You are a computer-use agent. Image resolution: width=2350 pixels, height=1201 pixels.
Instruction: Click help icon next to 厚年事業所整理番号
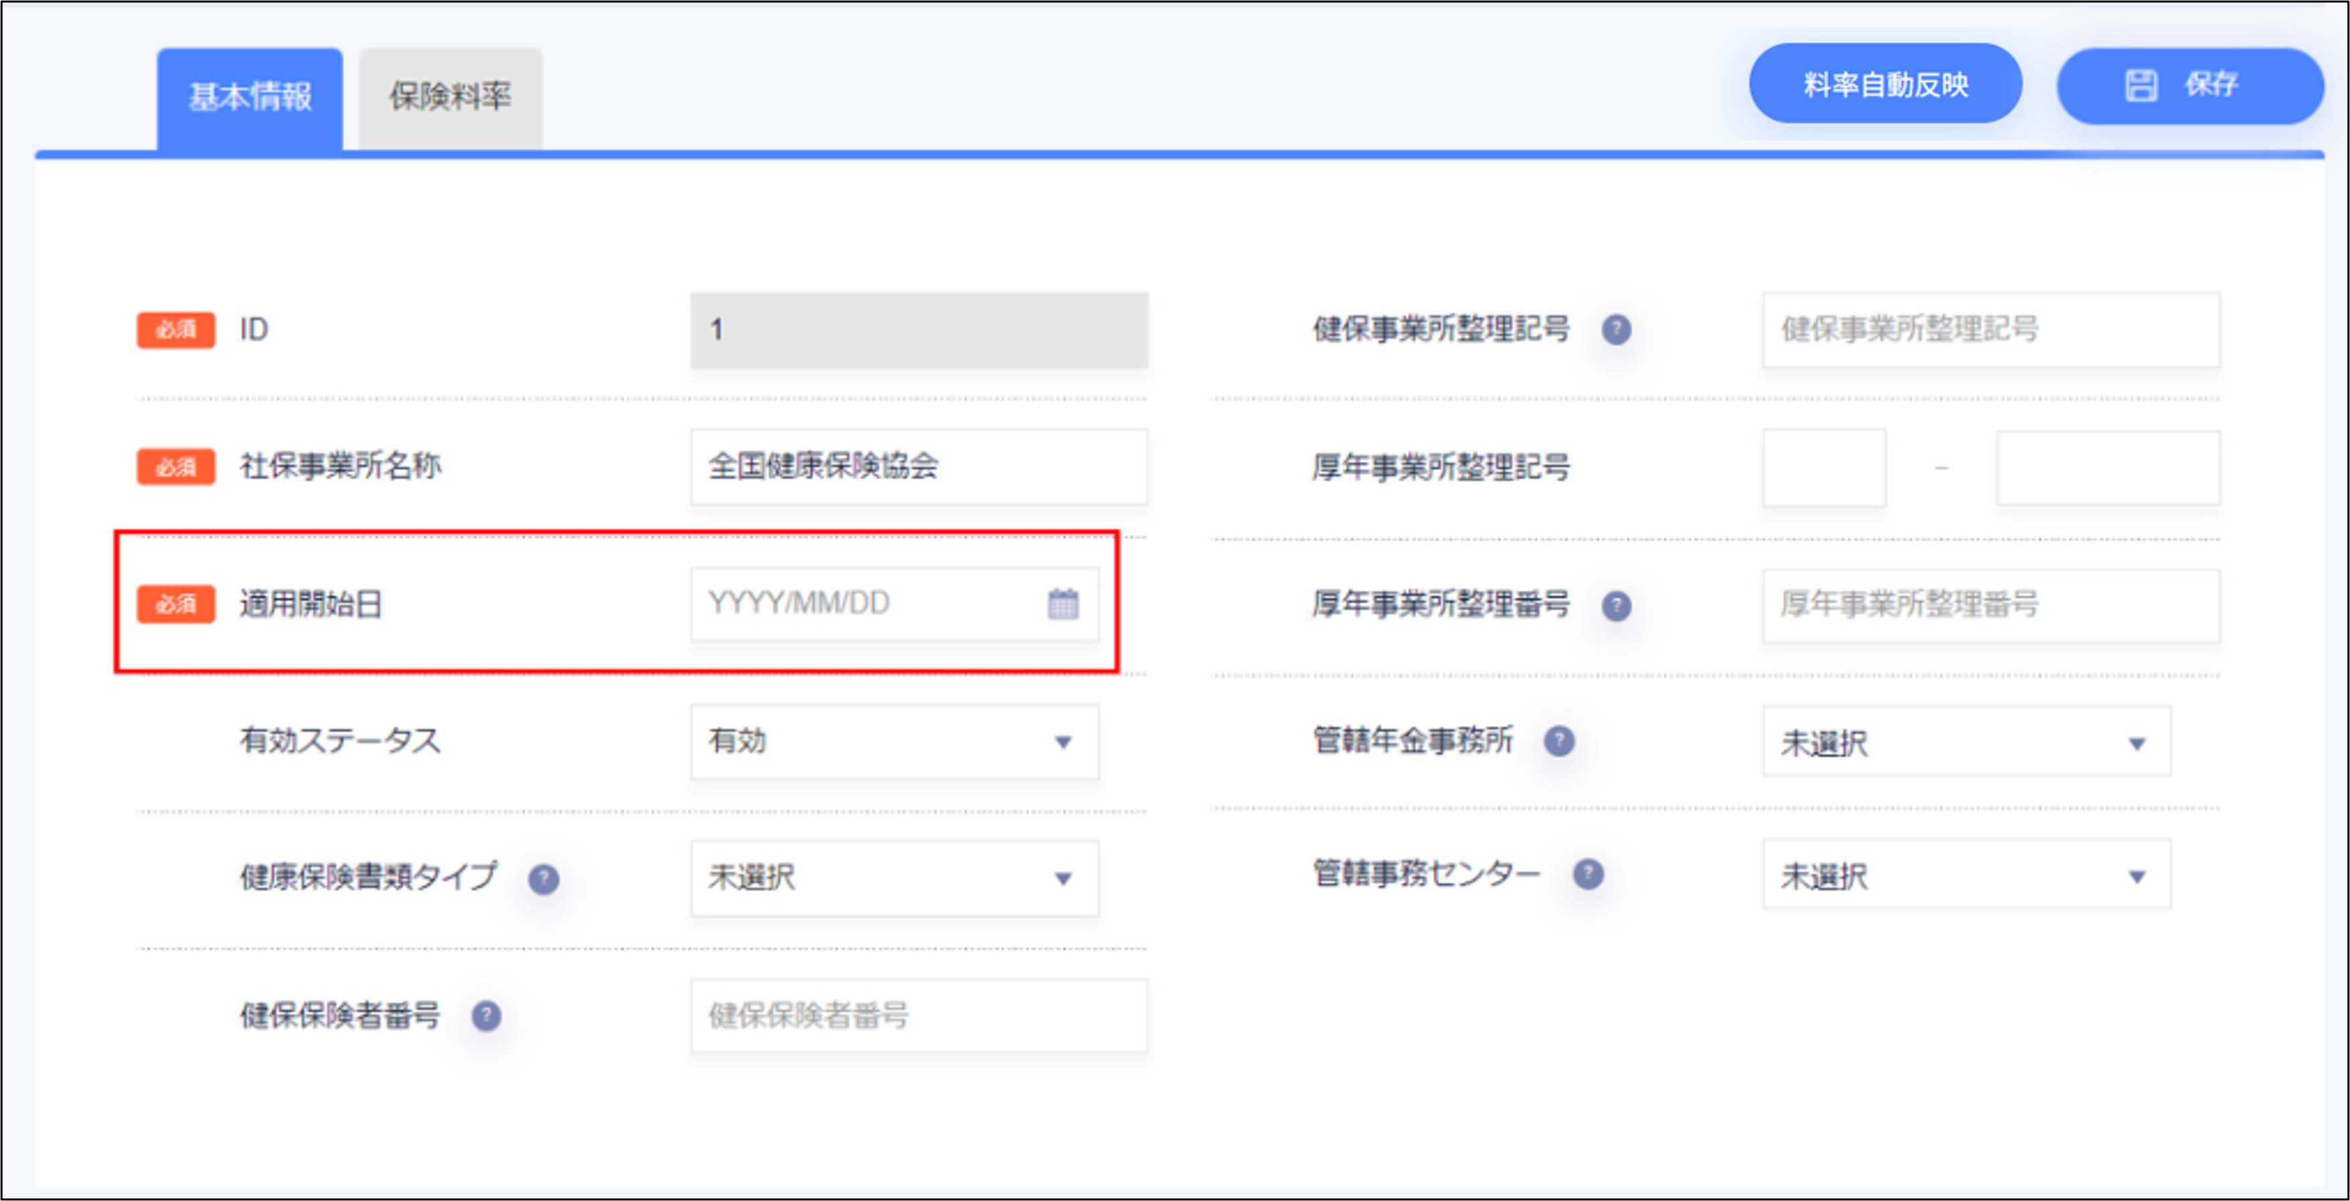pos(1615,606)
